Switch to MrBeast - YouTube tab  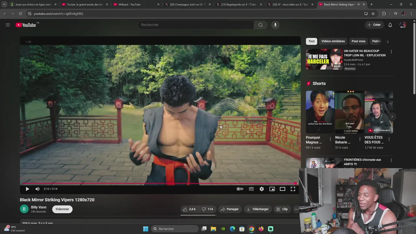coord(136,5)
